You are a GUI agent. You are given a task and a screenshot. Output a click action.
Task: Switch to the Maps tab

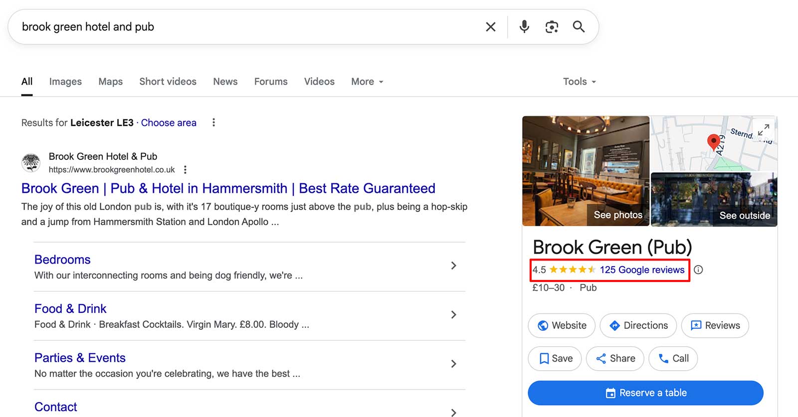coord(110,82)
